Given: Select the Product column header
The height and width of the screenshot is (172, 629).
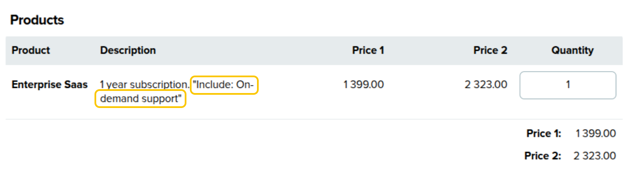Looking at the screenshot, I should click(x=31, y=50).
